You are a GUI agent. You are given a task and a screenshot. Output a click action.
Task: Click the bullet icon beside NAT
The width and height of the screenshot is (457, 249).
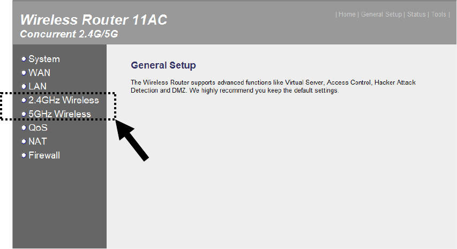(x=24, y=141)
